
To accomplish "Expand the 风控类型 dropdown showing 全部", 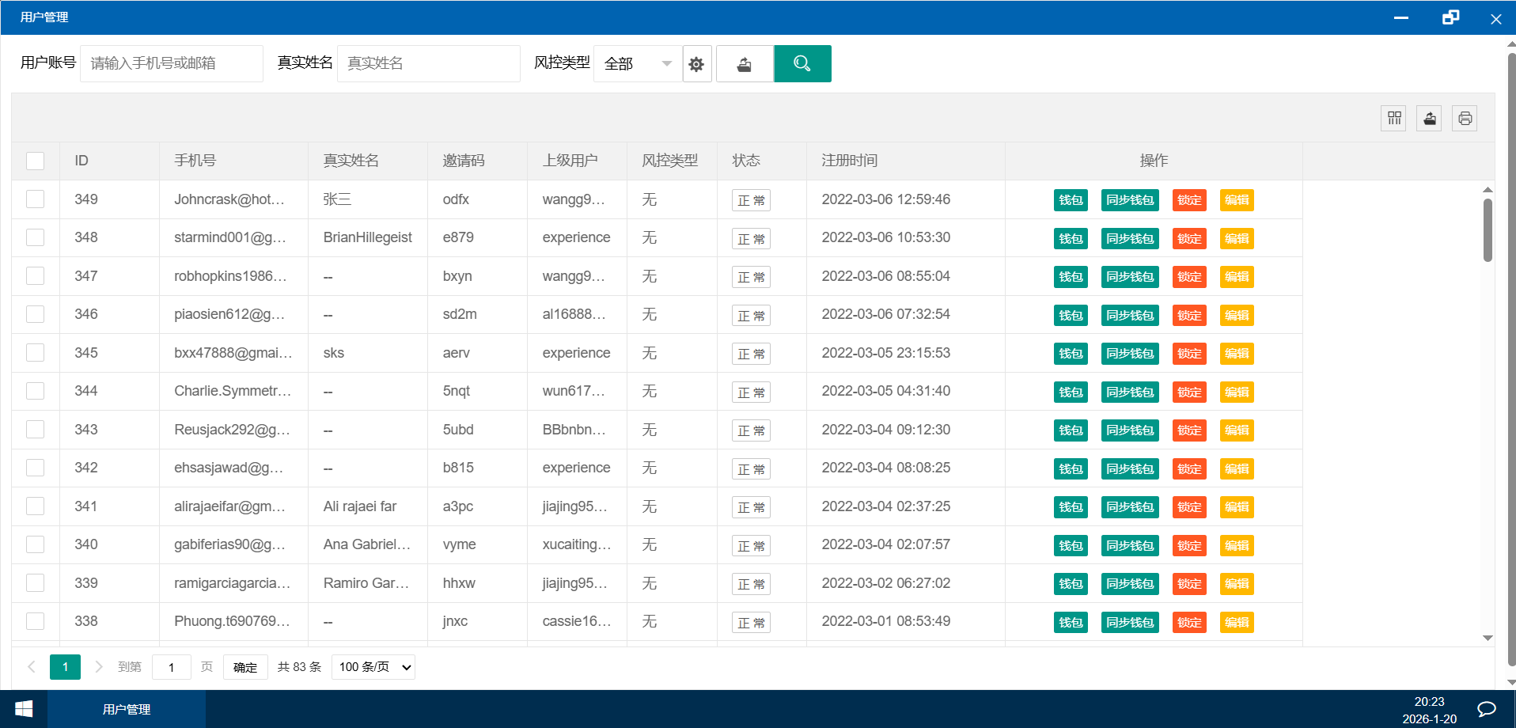I will (x=637, y=63).
